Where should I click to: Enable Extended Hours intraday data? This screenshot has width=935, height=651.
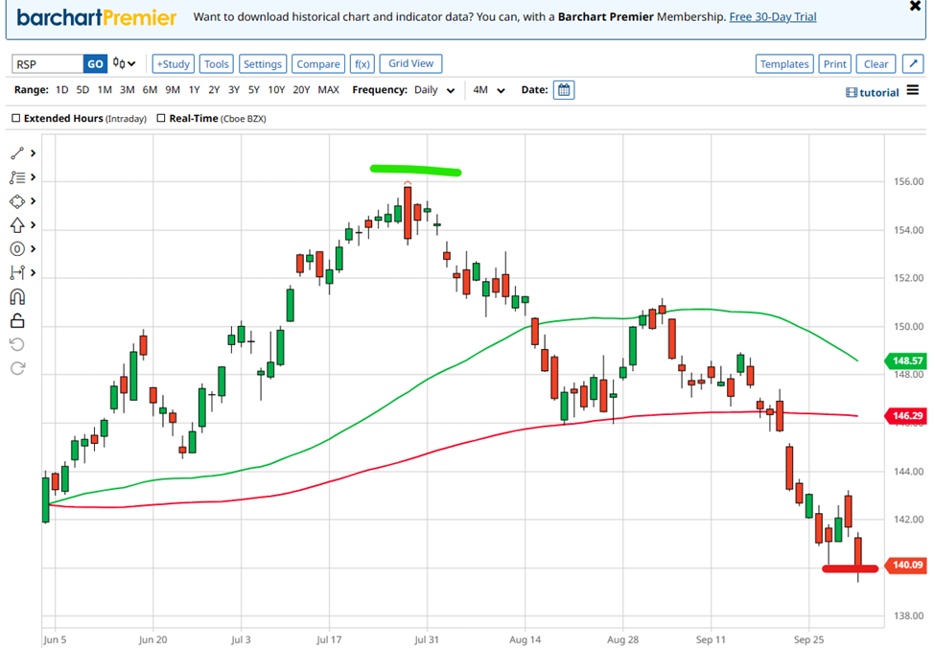[14, 119]
